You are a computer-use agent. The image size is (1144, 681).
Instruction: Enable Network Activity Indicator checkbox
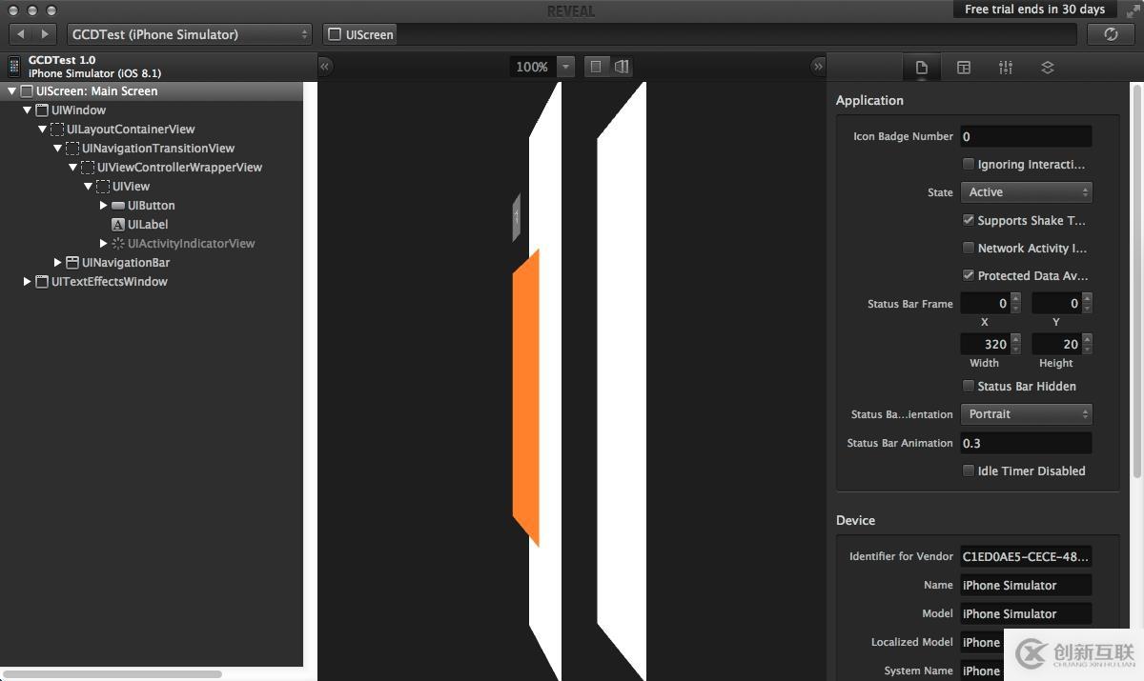(x=969, y=248)
